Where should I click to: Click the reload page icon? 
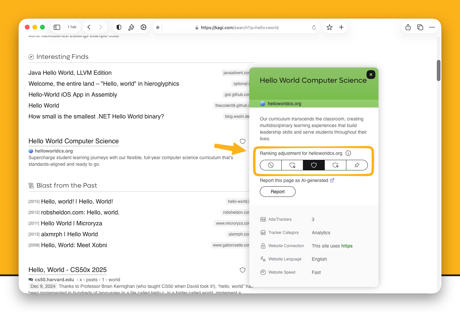(x=314, y=27)
